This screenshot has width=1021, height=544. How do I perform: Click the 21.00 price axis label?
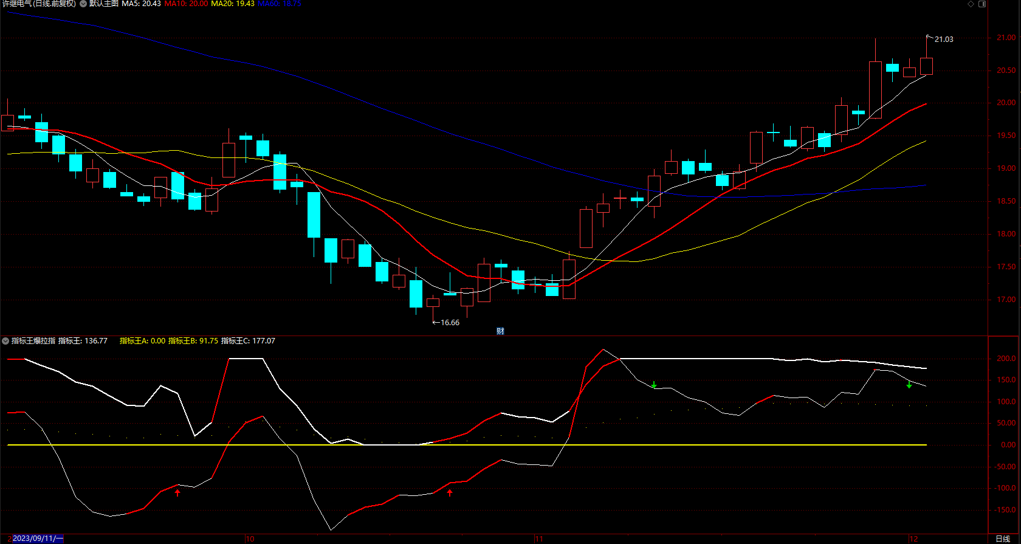coord(1006,38)
